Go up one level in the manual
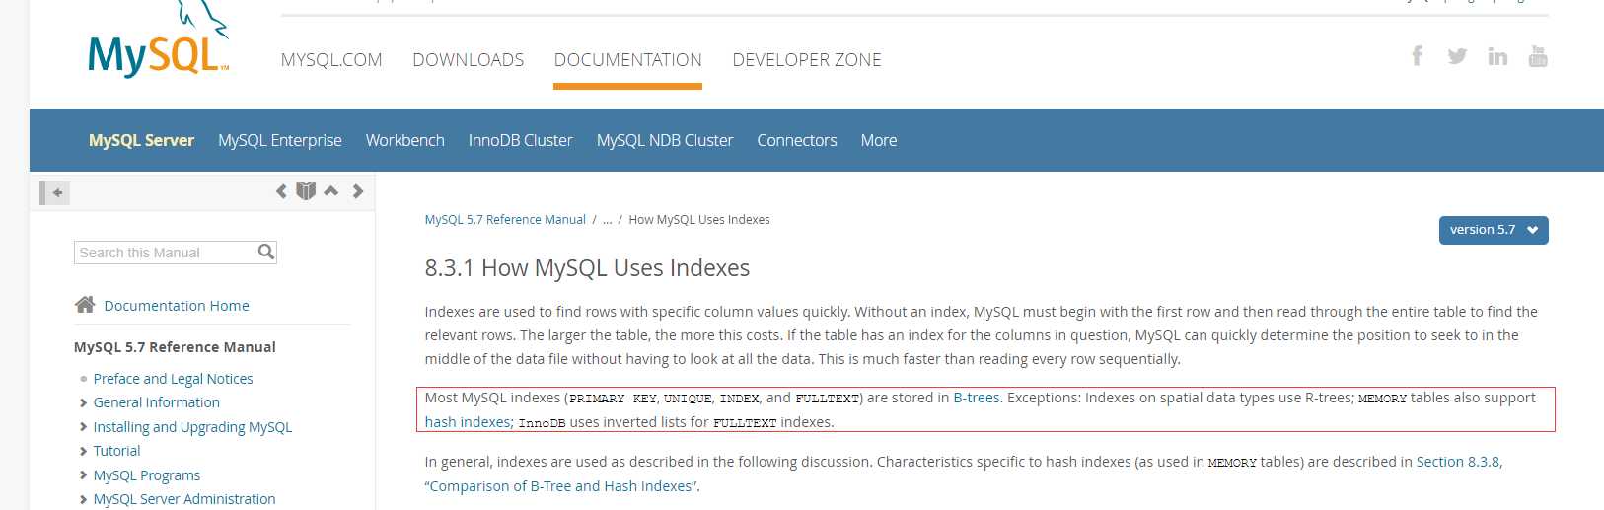1604x510 pixels. coord(331,190)
